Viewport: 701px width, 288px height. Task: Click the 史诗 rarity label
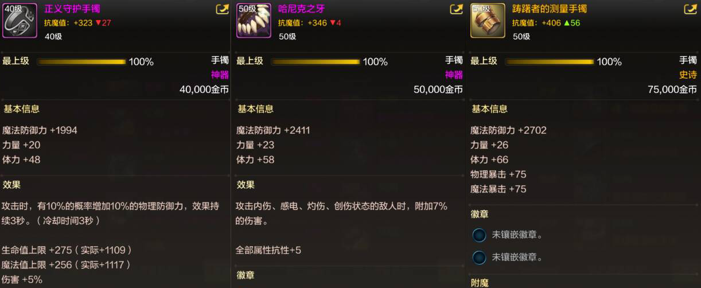pyautogui.click(x=688, y=75)
